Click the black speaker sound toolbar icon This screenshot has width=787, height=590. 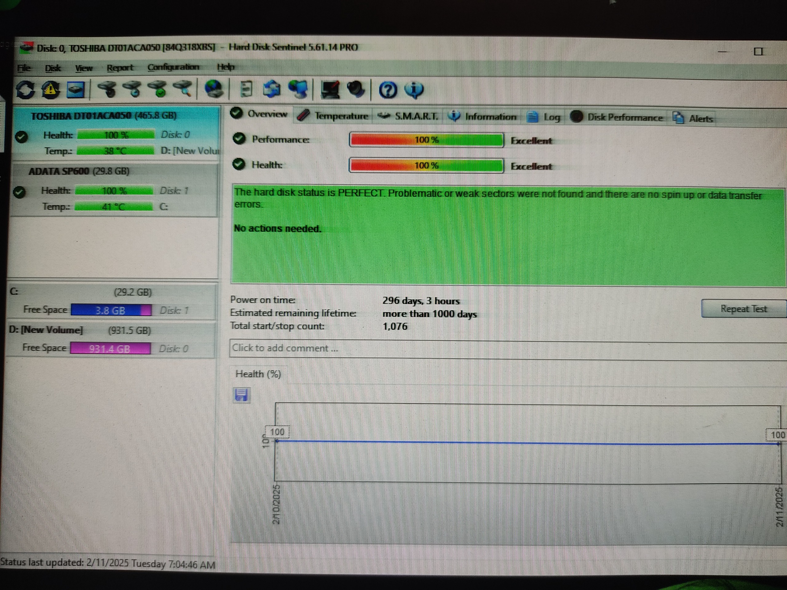pos(356,89)
